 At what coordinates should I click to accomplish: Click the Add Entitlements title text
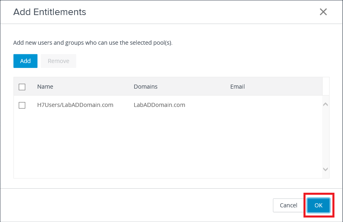click(x=50, y=12)
